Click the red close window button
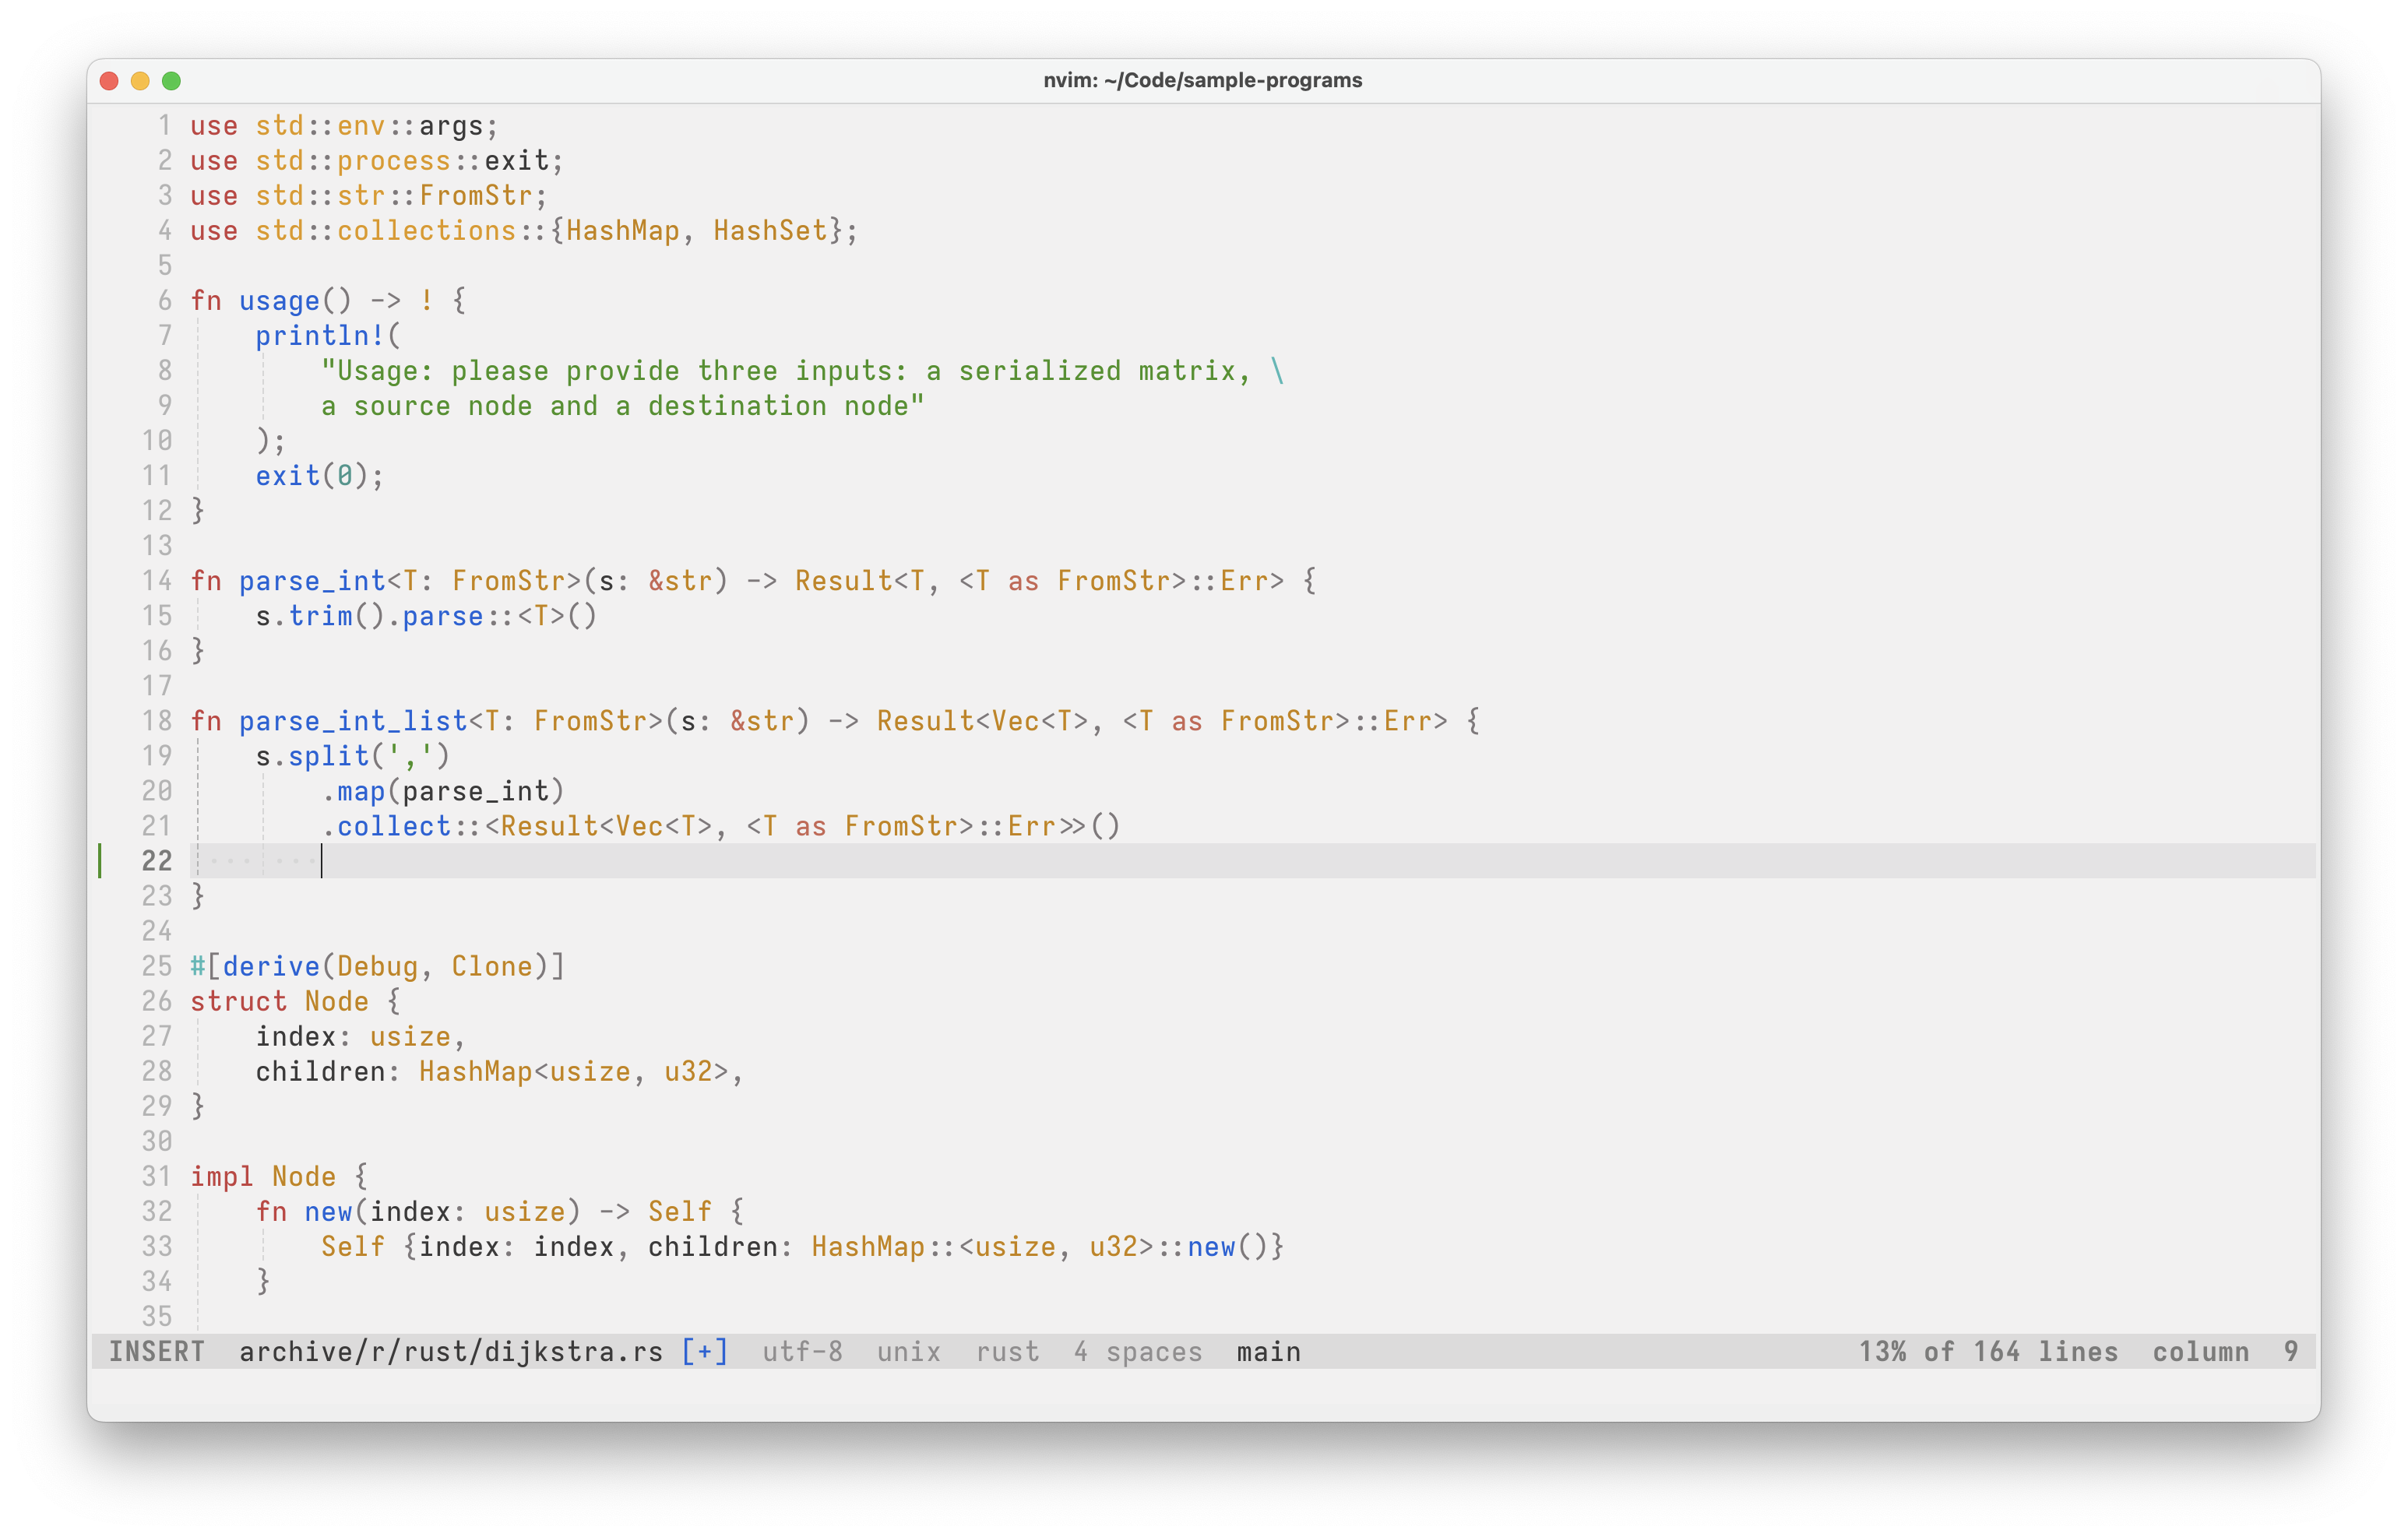Screen dimensions: 2408x1537 click(x=110, y=81)
